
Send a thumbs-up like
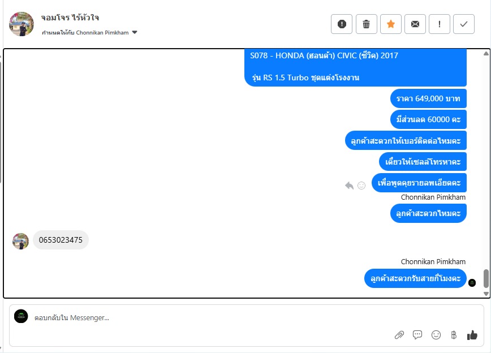[472, 335]
